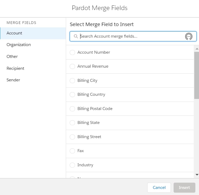199x195 pixels.
Task: Click the scrollbar down arrow
Action: click(x=197, y=175)
